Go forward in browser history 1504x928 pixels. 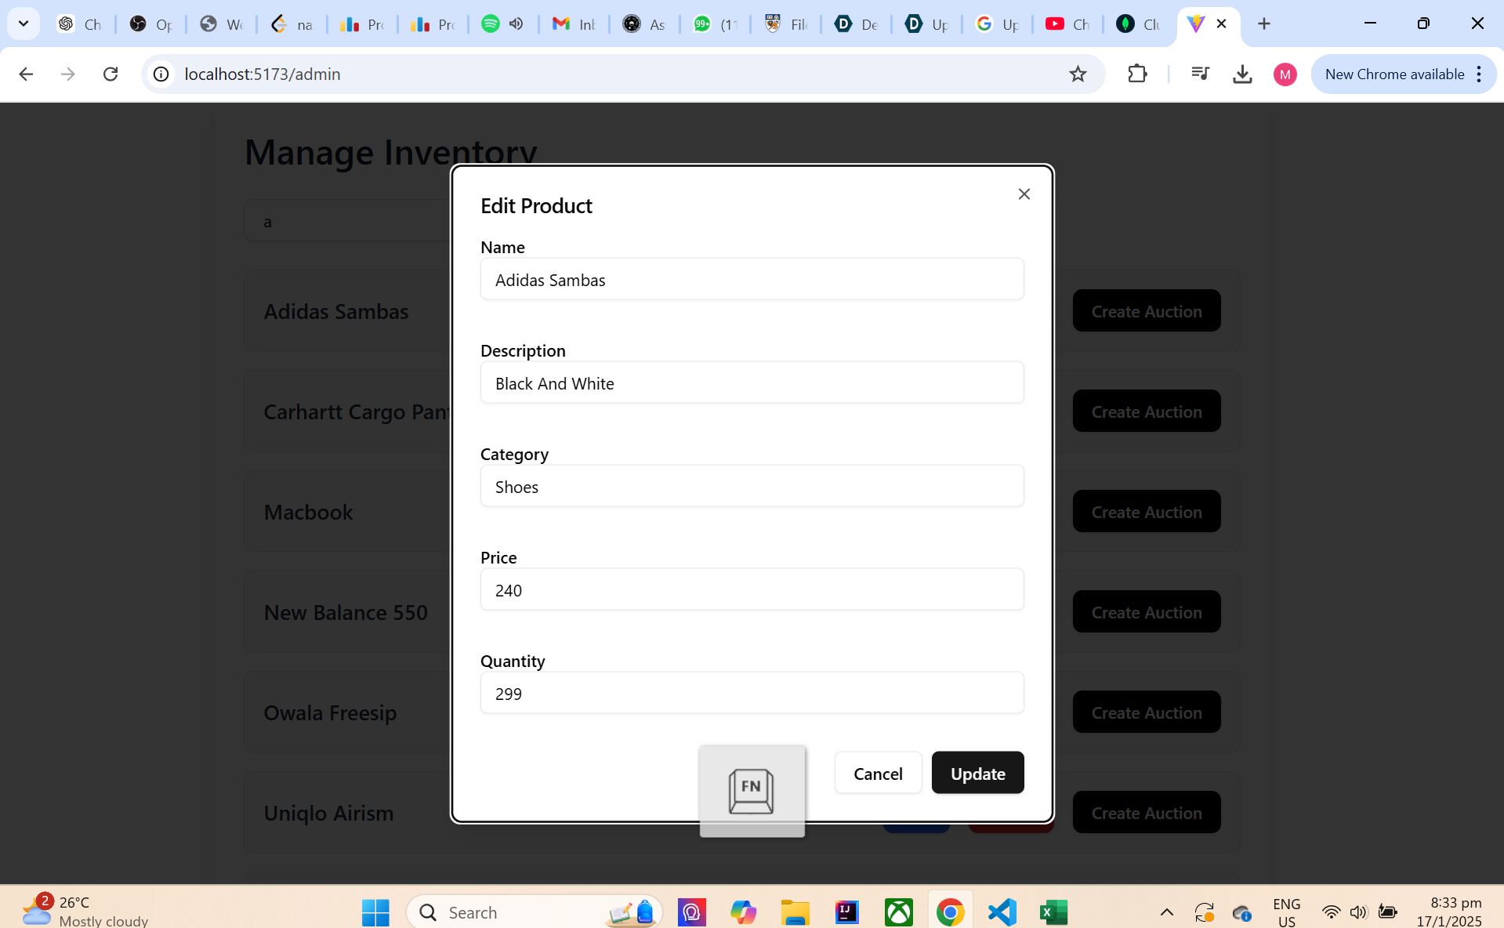[x=68, y=74]
